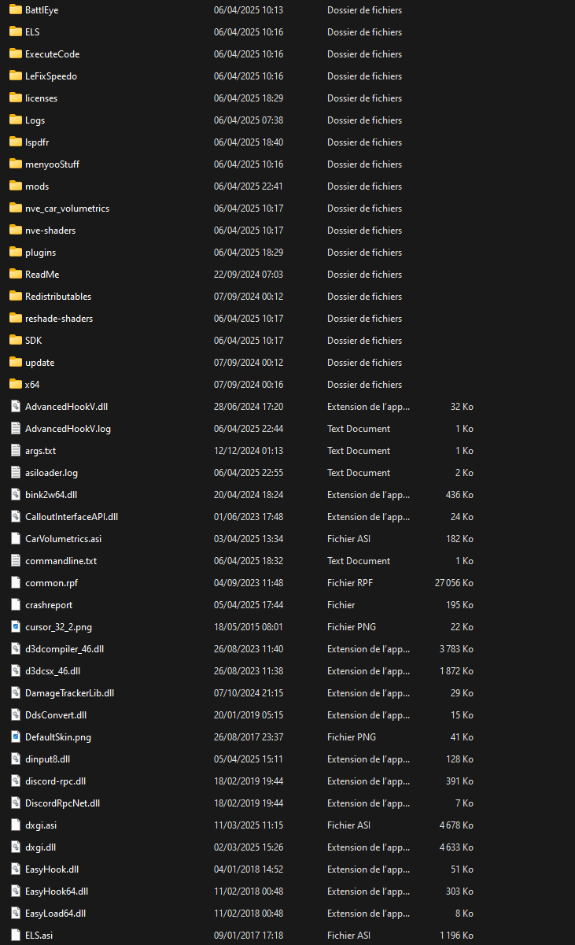The width and height of the screenshot is (575, 945).
Task: Click the asiloader.log document icon
Action: click(16, 473)
